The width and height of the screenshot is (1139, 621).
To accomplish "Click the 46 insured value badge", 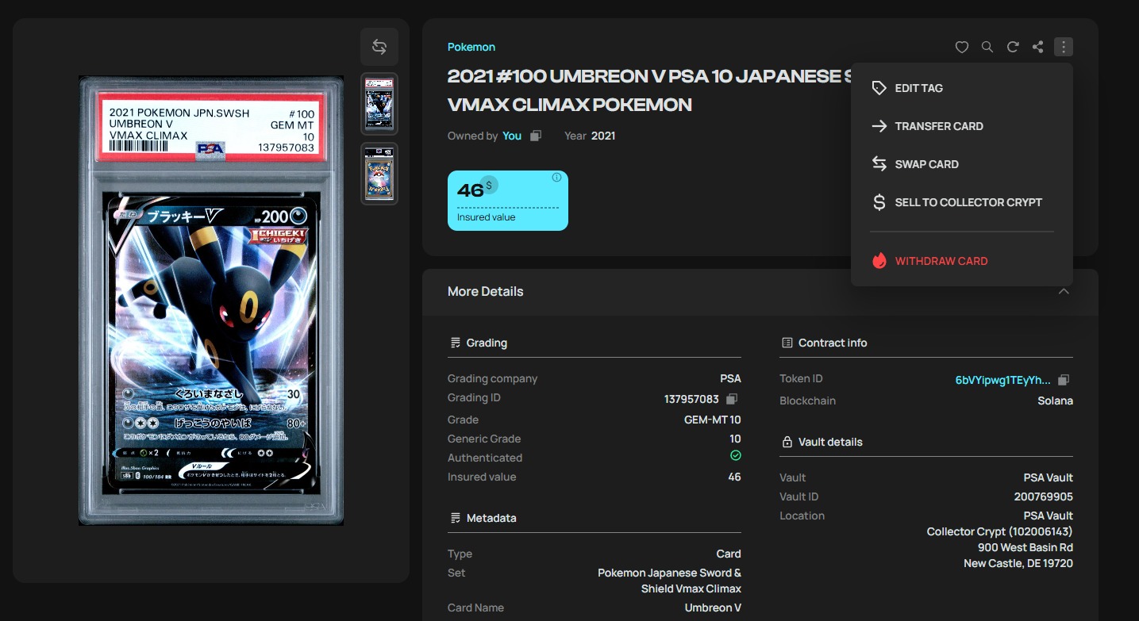I will click(x=508, y=201).
